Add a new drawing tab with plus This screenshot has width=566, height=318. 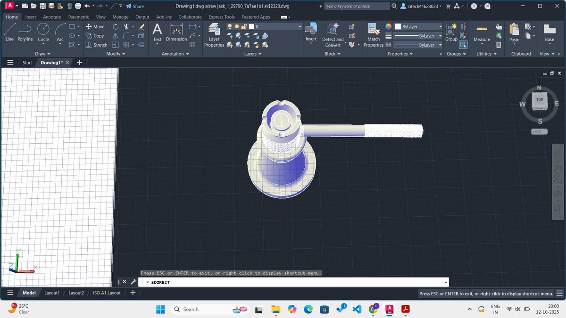point(79,62)
